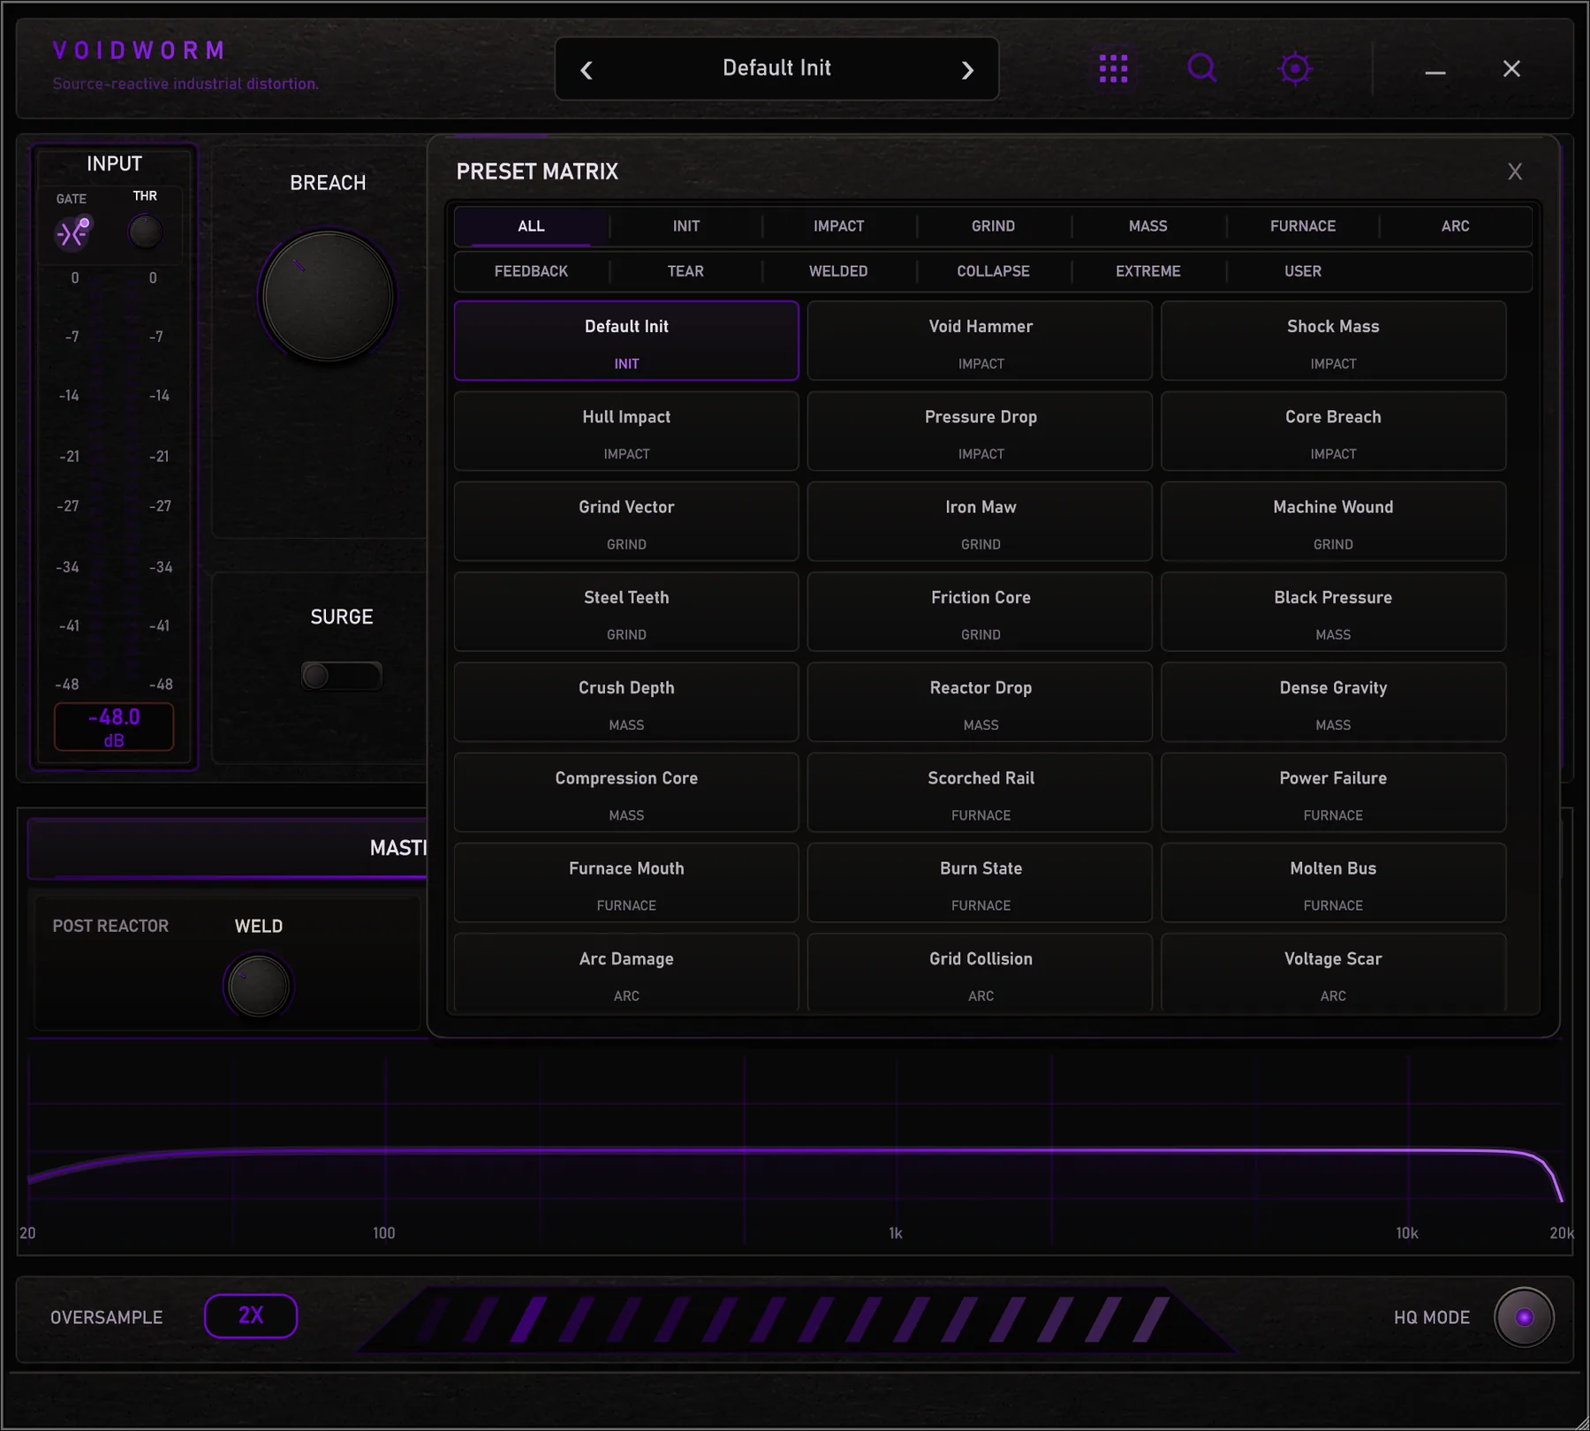Toggle the SURGE switch

coord(342,676)
